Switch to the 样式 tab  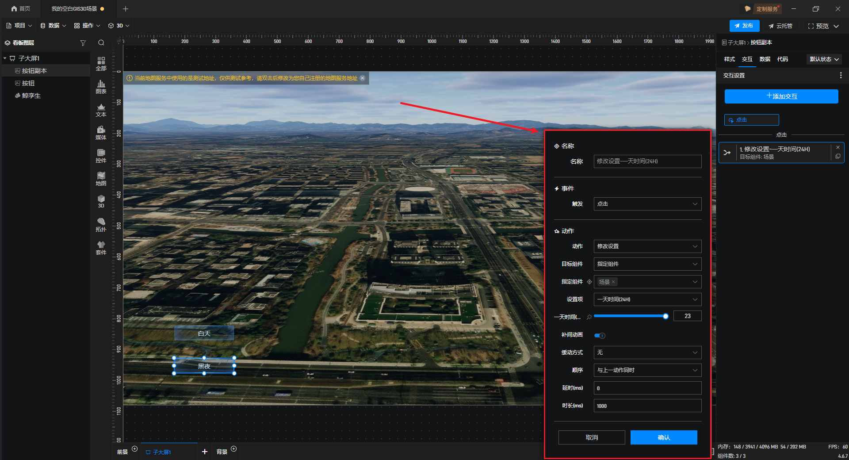click(729, 59)
